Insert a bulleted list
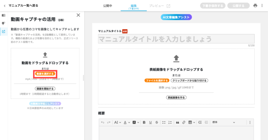 click(164, 122)
